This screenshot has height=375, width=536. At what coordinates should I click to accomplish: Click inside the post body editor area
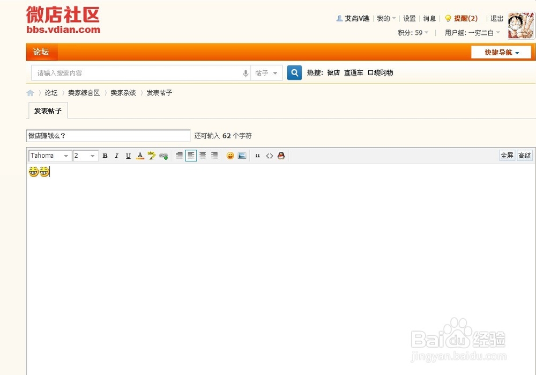[280, 270]
